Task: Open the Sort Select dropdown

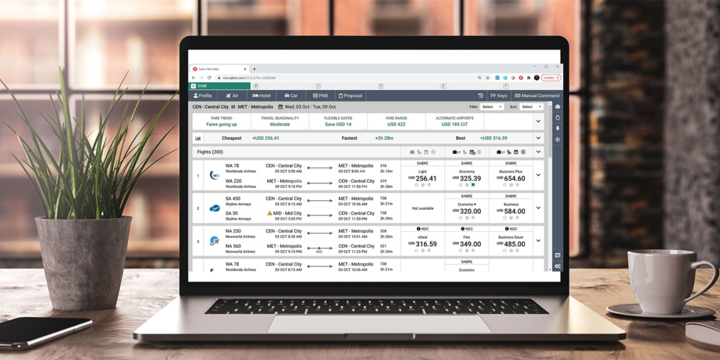Action: (x=531, y=107)
